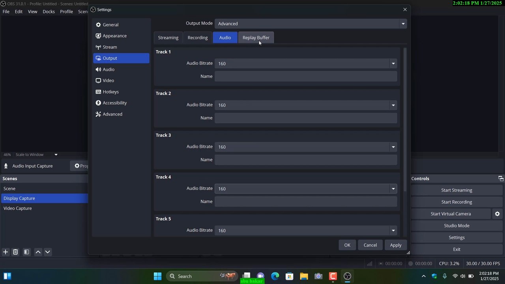Move scene down with down arrow
505x284 pixels.
[x=47, y=252]
